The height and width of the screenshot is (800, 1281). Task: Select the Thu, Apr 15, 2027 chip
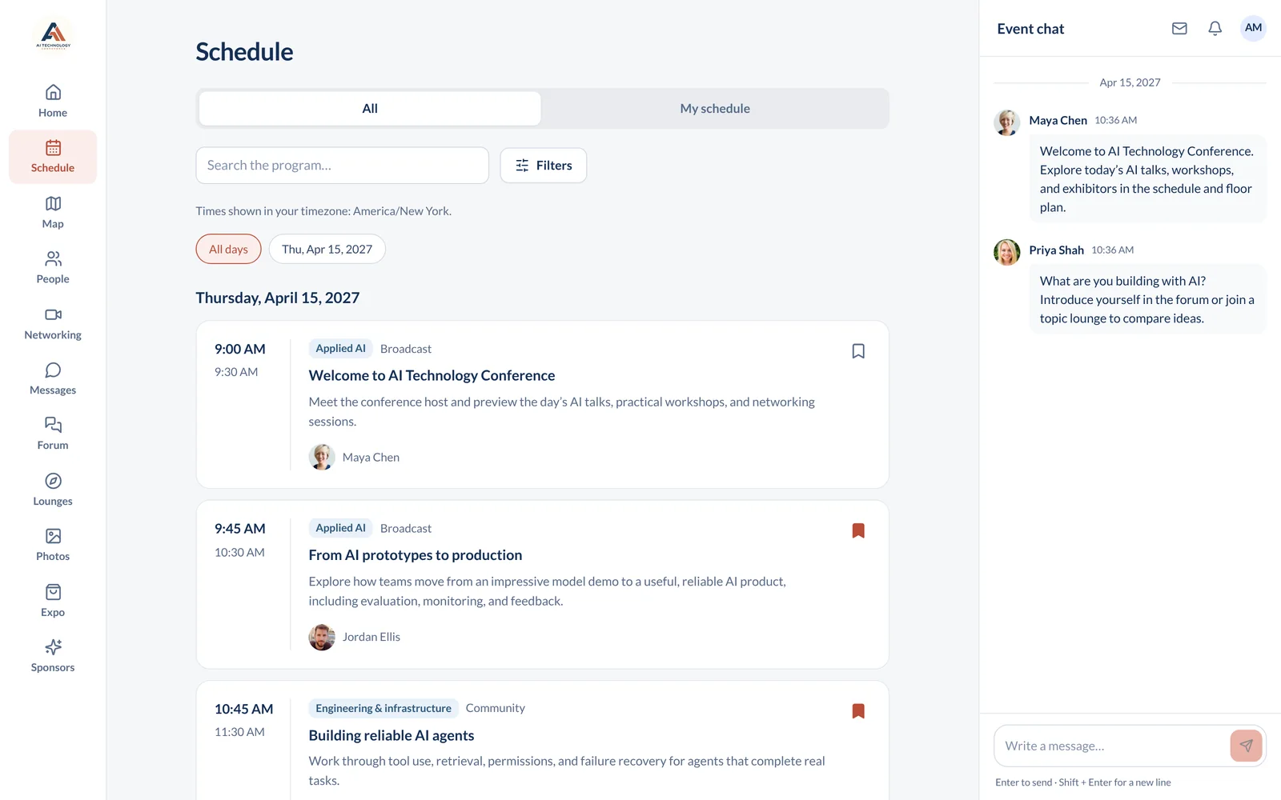click(327, 249)
